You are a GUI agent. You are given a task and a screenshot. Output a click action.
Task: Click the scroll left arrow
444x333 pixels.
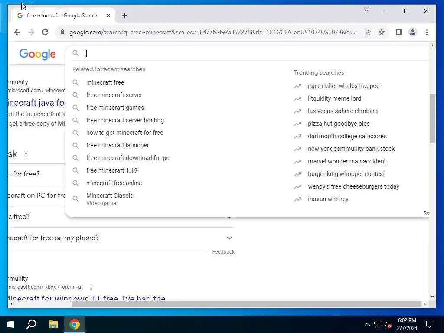point(11,304)
